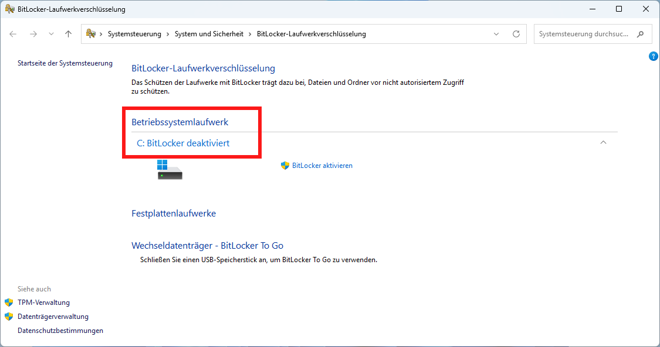Click the BitLocker icon in address bar
The height and width of the screenshot is (347, 660).
click(90, 33)
